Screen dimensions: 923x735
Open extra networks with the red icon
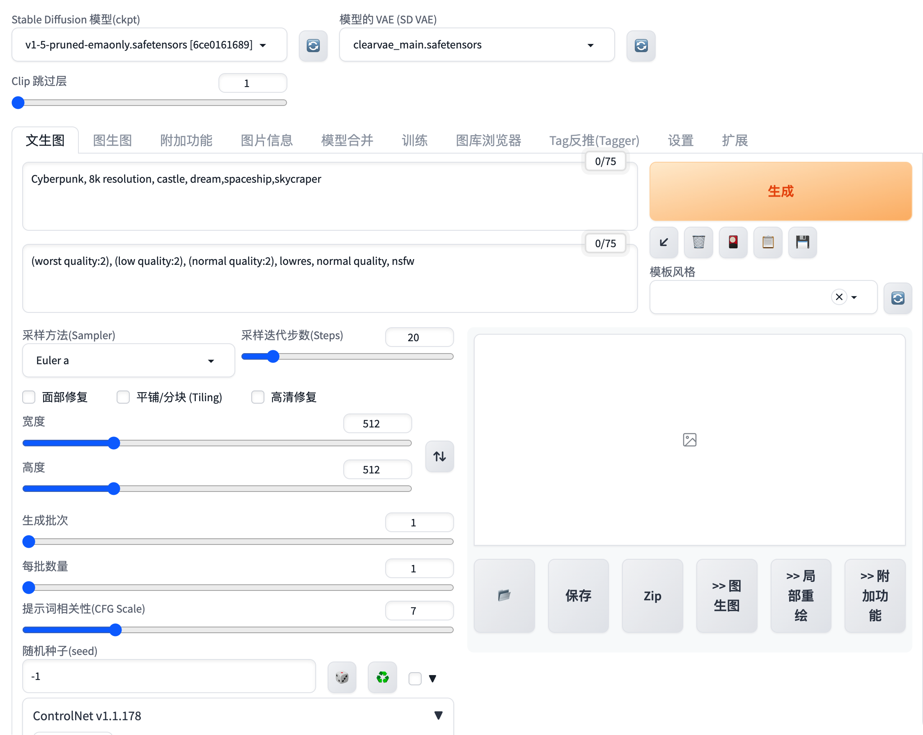click(x=732, y=242)
